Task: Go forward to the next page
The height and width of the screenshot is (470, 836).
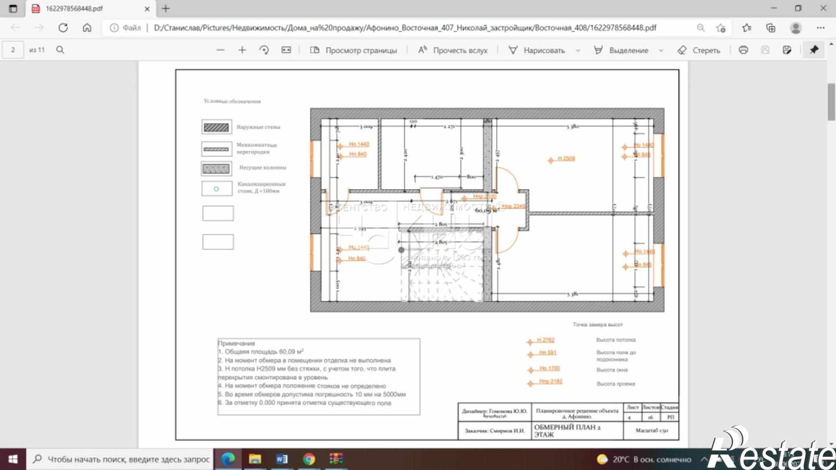Action: (x=39, y=28)
